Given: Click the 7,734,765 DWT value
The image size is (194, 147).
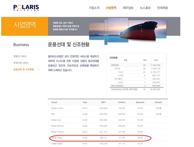Looking at the screenshot, I should tap(155, 65).
